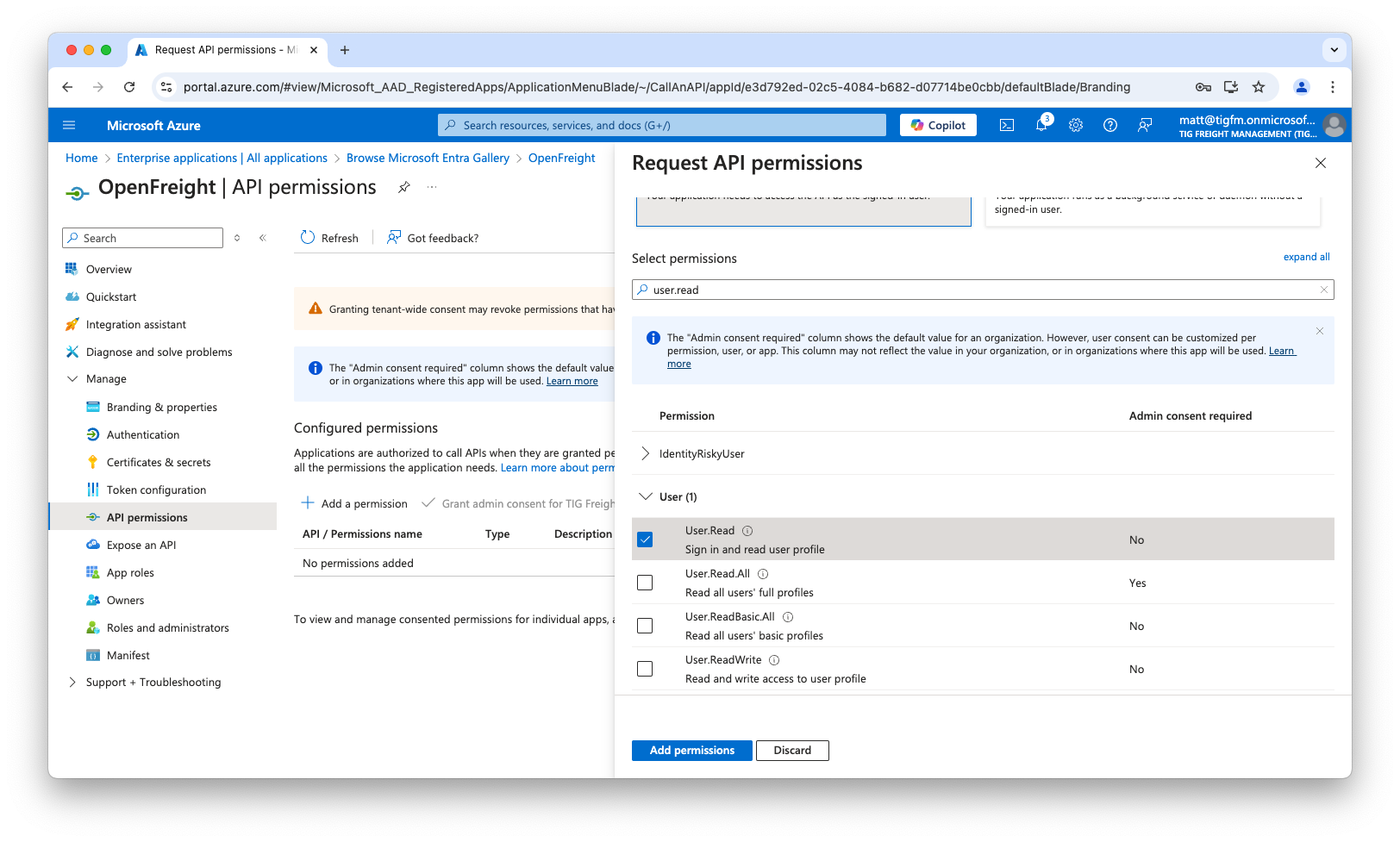Viewport: 1400px width, 842px height.
Task: Open the more options ellipsis beside title
Action: pos(432,187)
